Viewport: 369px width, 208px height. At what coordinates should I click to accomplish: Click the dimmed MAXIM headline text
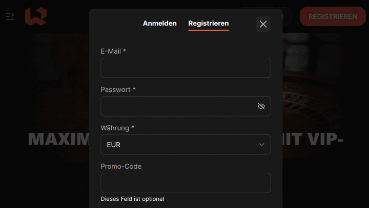point(58,139)
